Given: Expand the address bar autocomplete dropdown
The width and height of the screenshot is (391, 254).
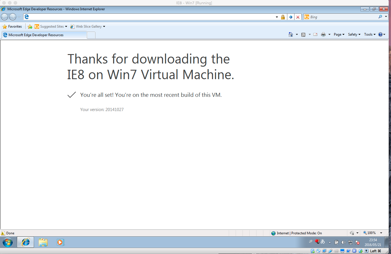Looking at the screenshot, I should (277, 17).
